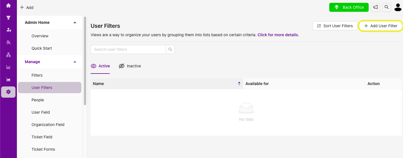The image size is (403, 158).
Task: Click the search icon beside user filters field
Action: 170,49
